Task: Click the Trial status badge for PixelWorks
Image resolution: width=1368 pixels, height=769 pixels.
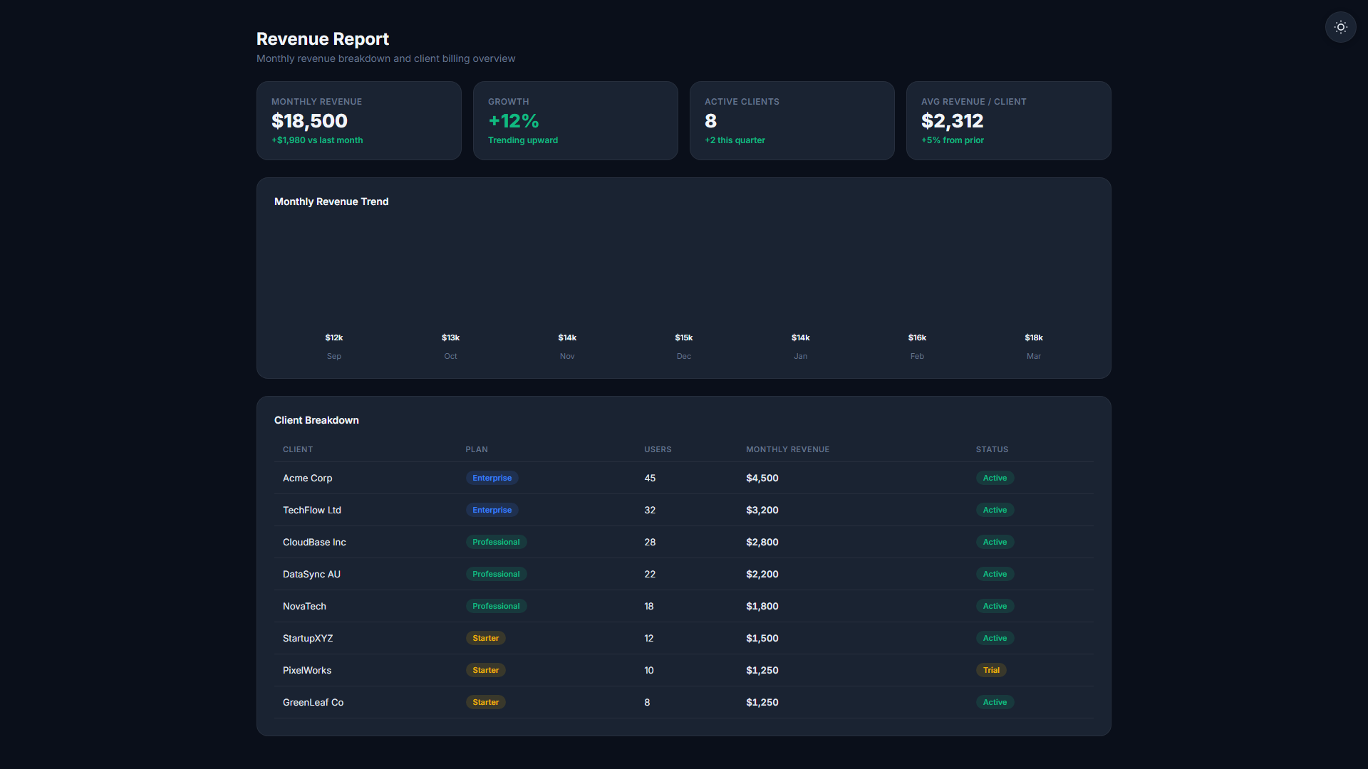Action: click(991, 670)
